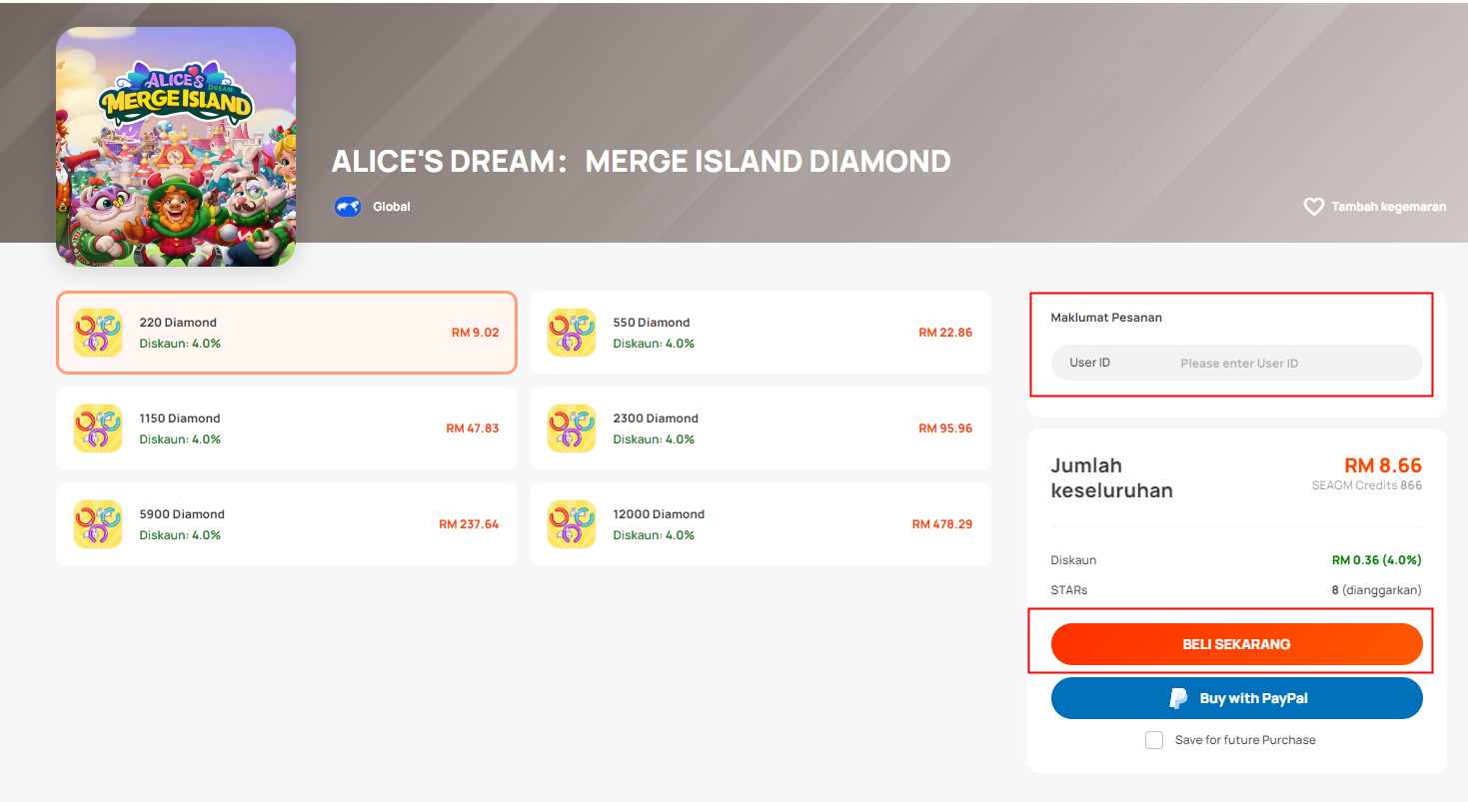This screenshot has height=802, width=1468.
Task: Click the 1150 Diamond package icon
Action: point(98,428)
